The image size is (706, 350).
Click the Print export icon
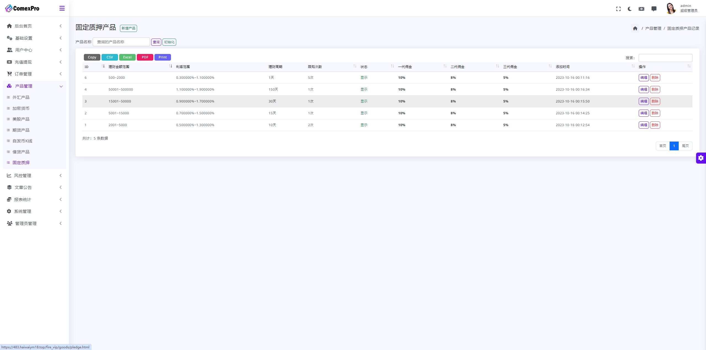[x=162, y=57]
